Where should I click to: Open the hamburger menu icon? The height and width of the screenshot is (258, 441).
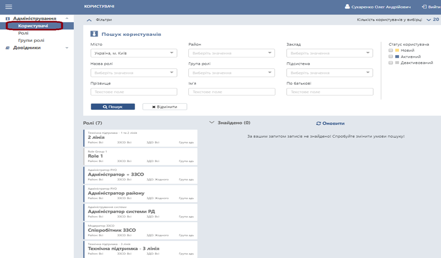(x=8, y=7)
